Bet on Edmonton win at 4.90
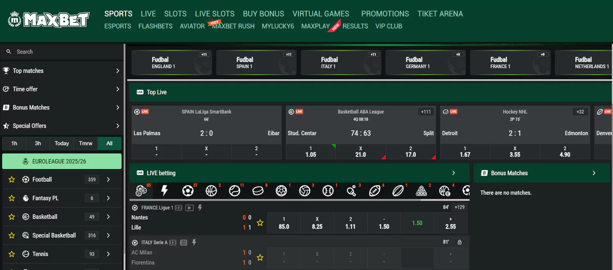 tap(565, 152)
